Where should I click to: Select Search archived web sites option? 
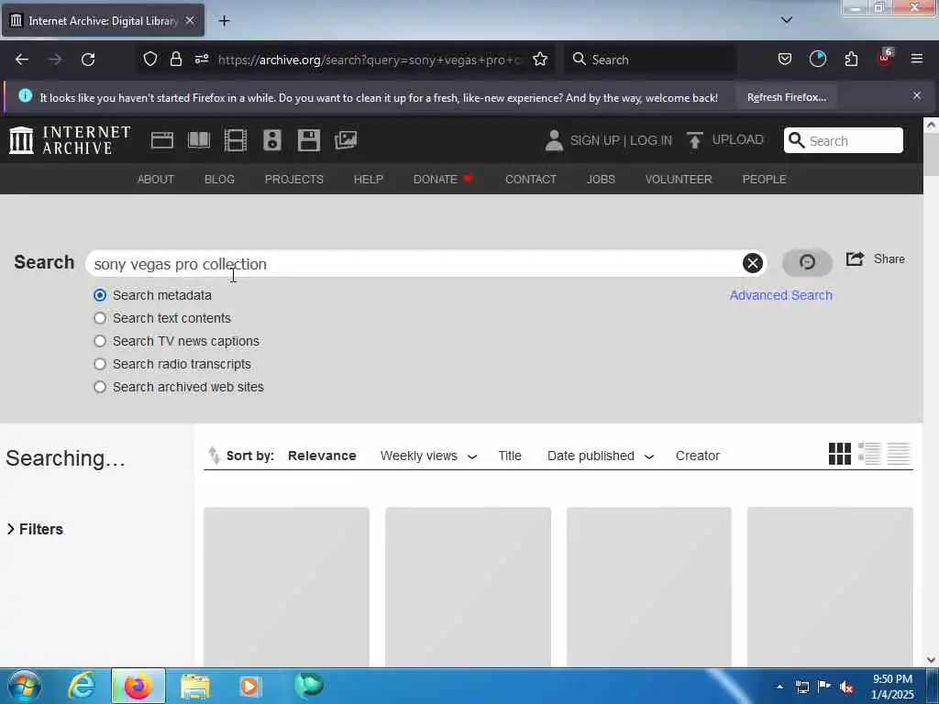[100, 387]
